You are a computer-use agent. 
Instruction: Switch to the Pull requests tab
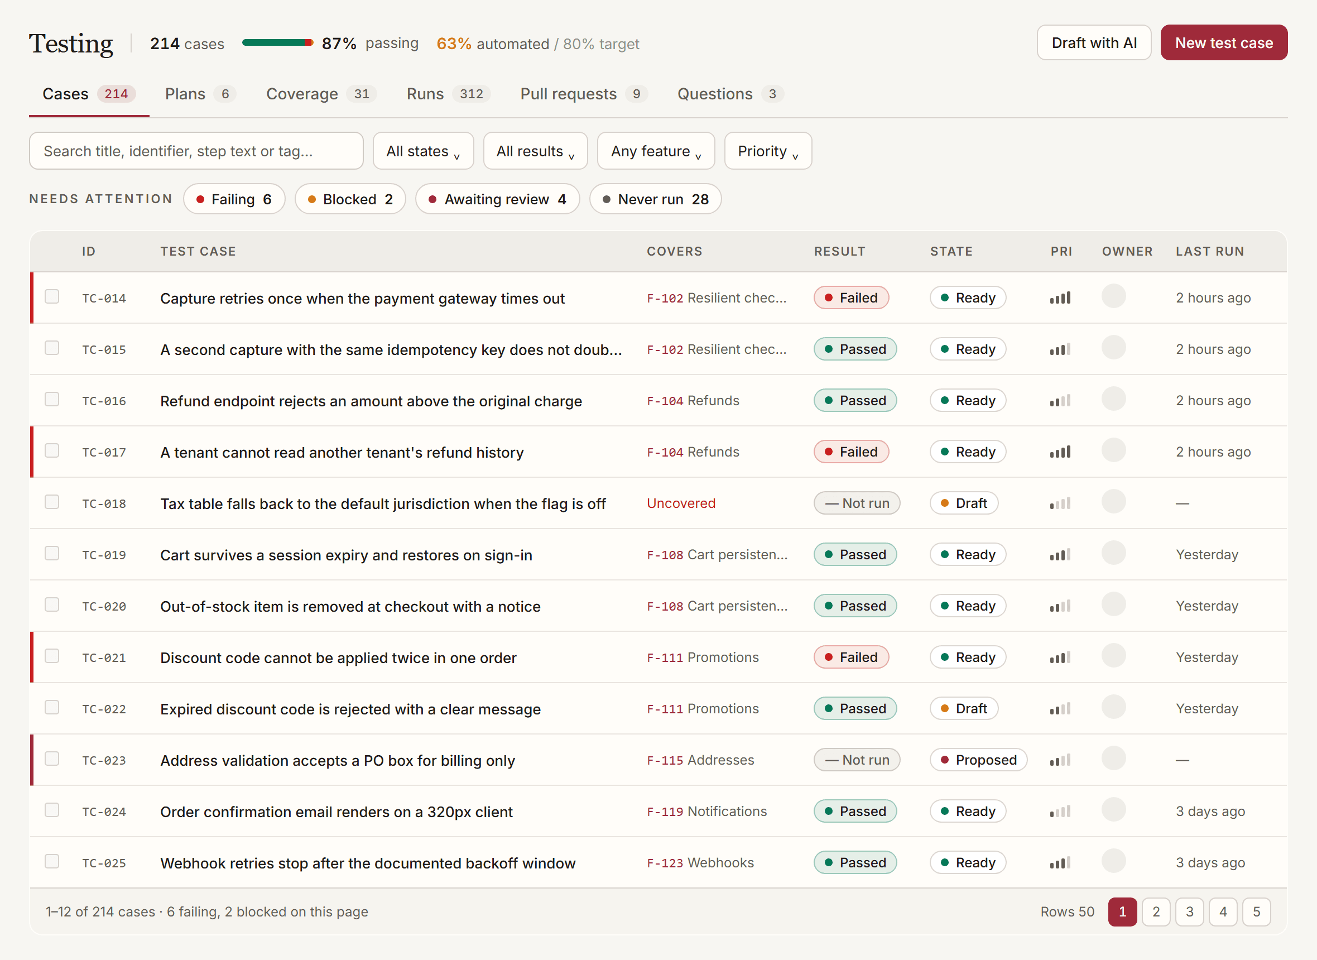coord(583,94)
